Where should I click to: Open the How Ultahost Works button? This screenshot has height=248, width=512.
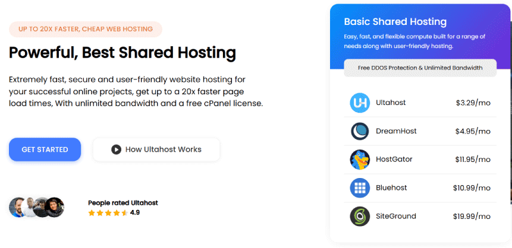(x=156, y=150)
